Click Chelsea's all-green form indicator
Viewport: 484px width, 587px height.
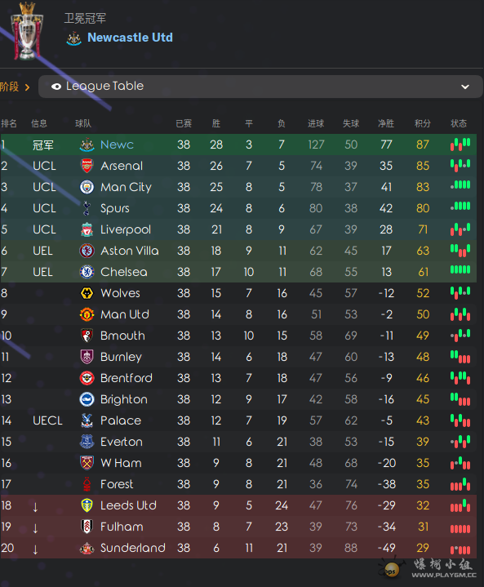[x=460, y=269]
